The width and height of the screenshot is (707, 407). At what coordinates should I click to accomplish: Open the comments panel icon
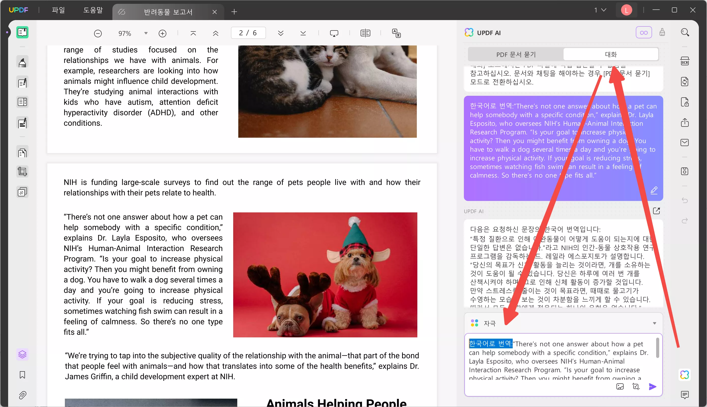point(685,395)
